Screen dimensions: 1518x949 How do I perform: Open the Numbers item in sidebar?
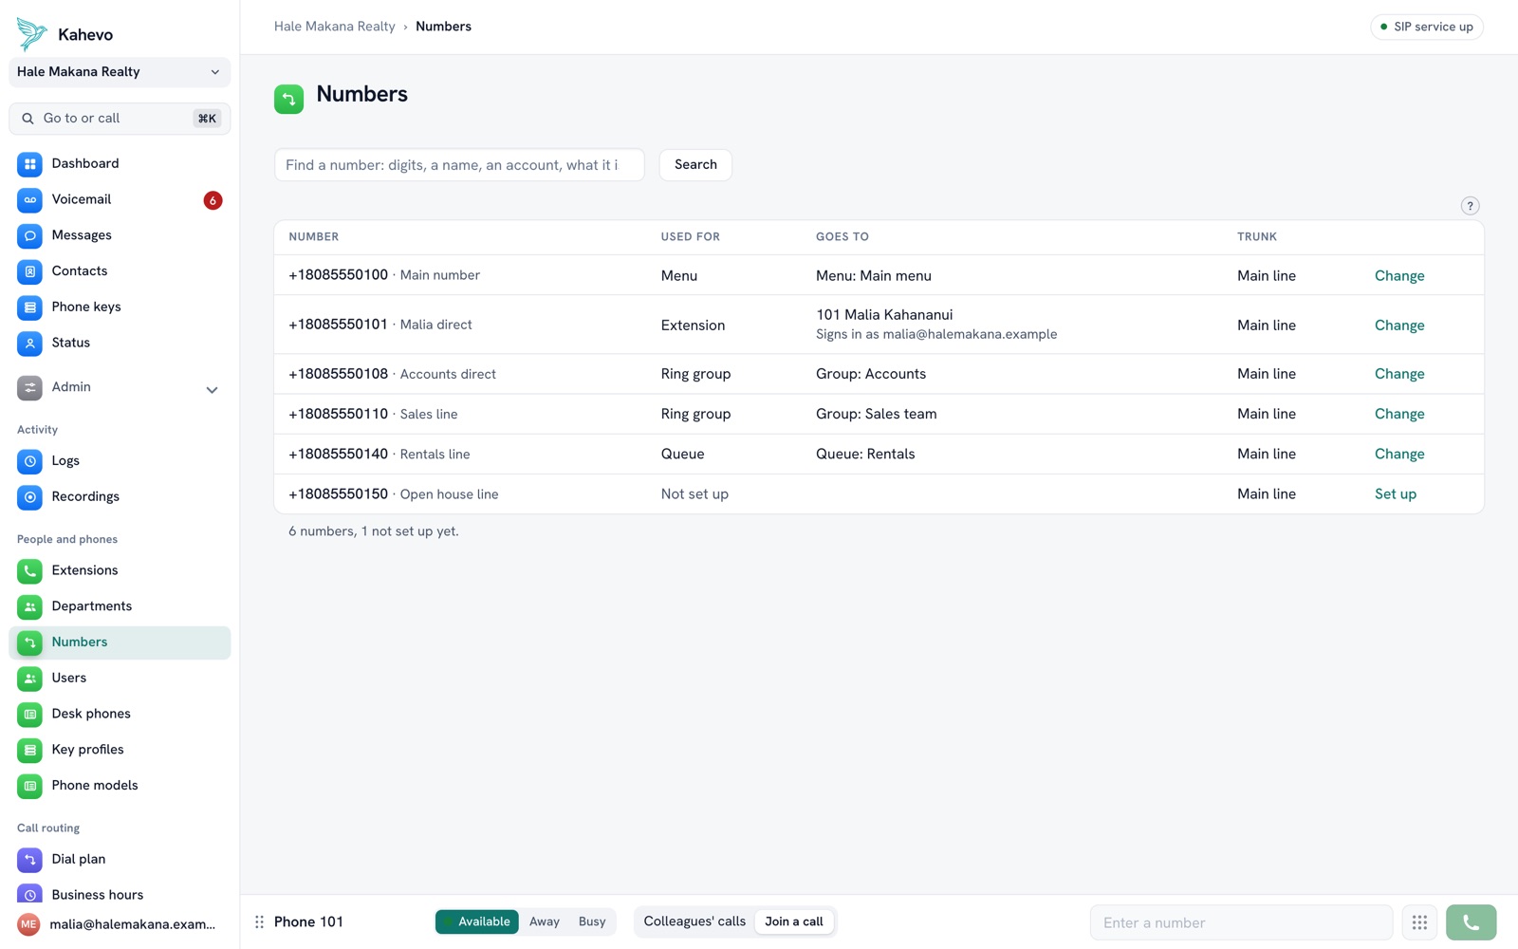click(x=120, y=642)
